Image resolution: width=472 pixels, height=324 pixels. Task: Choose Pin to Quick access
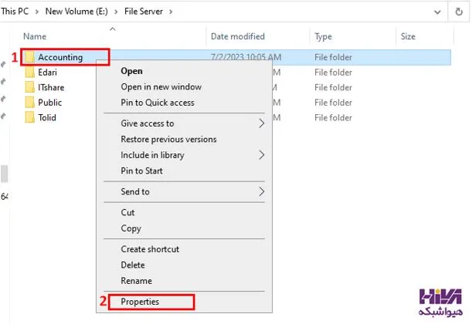coord(158,103)
